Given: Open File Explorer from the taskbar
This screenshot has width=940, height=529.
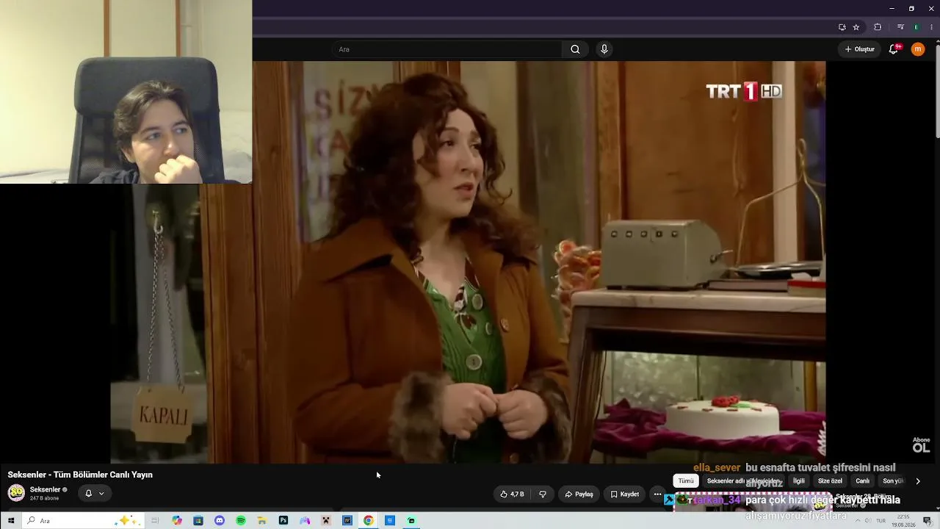Looking at the screenshot, I should coord(262,521).
